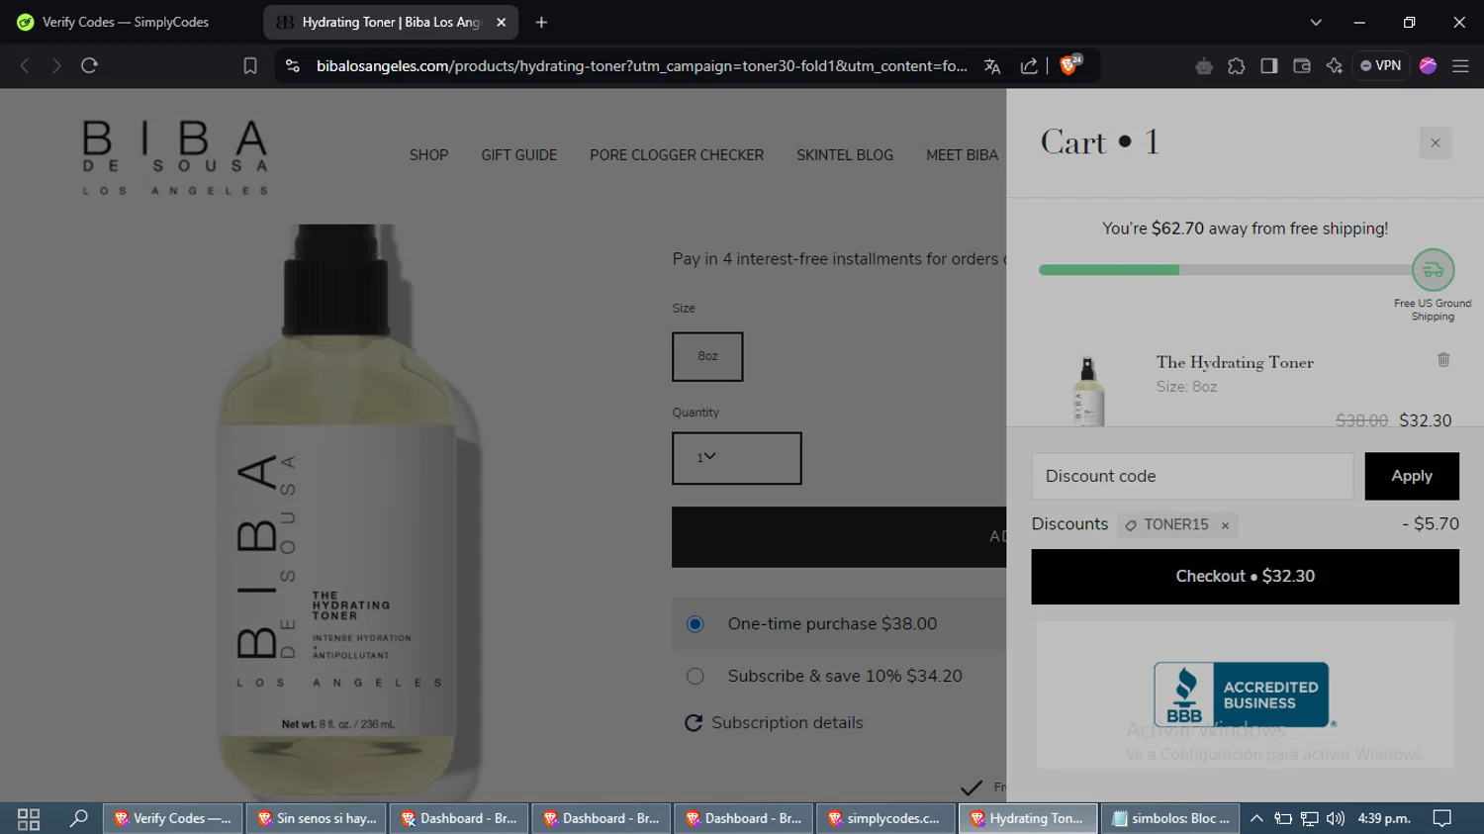The height and width of the screenshot is (834, 1484).
Task: Click the free shipping progress bar
Action: tap(1225, 270)
